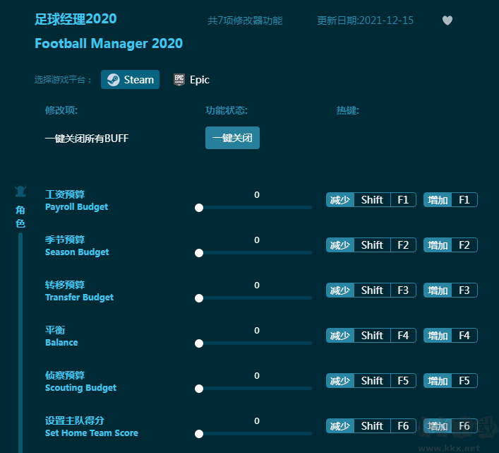499x453 pixels.
Task: Click the Epic Games logo icon
Action: (179, 80)
